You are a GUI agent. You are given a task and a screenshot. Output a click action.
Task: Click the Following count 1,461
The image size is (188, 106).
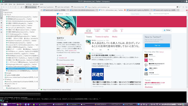coord(97,31)
